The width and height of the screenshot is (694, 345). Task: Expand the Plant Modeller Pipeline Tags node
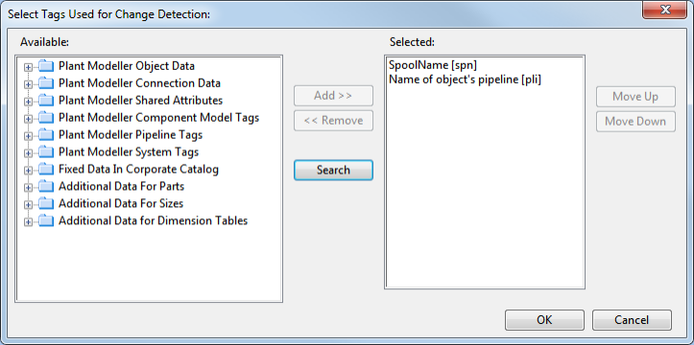29,136
